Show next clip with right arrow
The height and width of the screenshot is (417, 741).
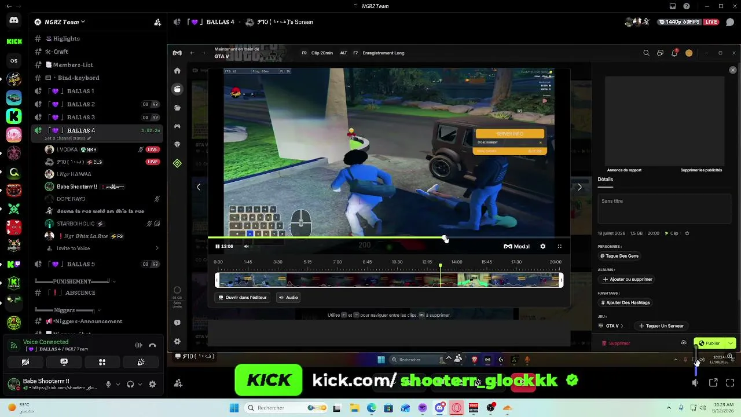579,187
